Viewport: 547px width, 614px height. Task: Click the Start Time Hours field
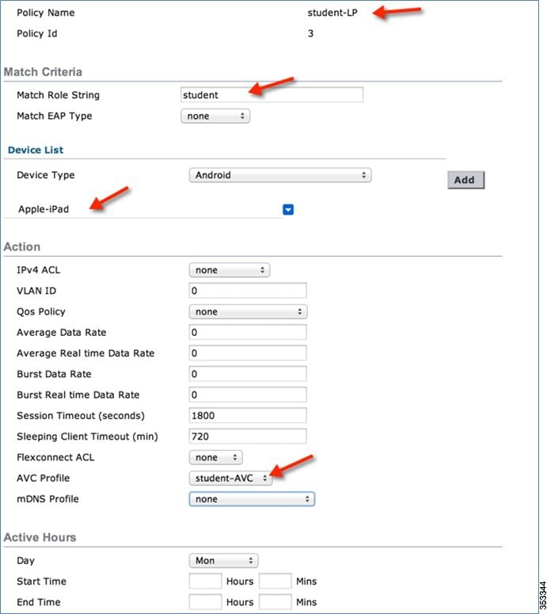click(x=205, y=581)
